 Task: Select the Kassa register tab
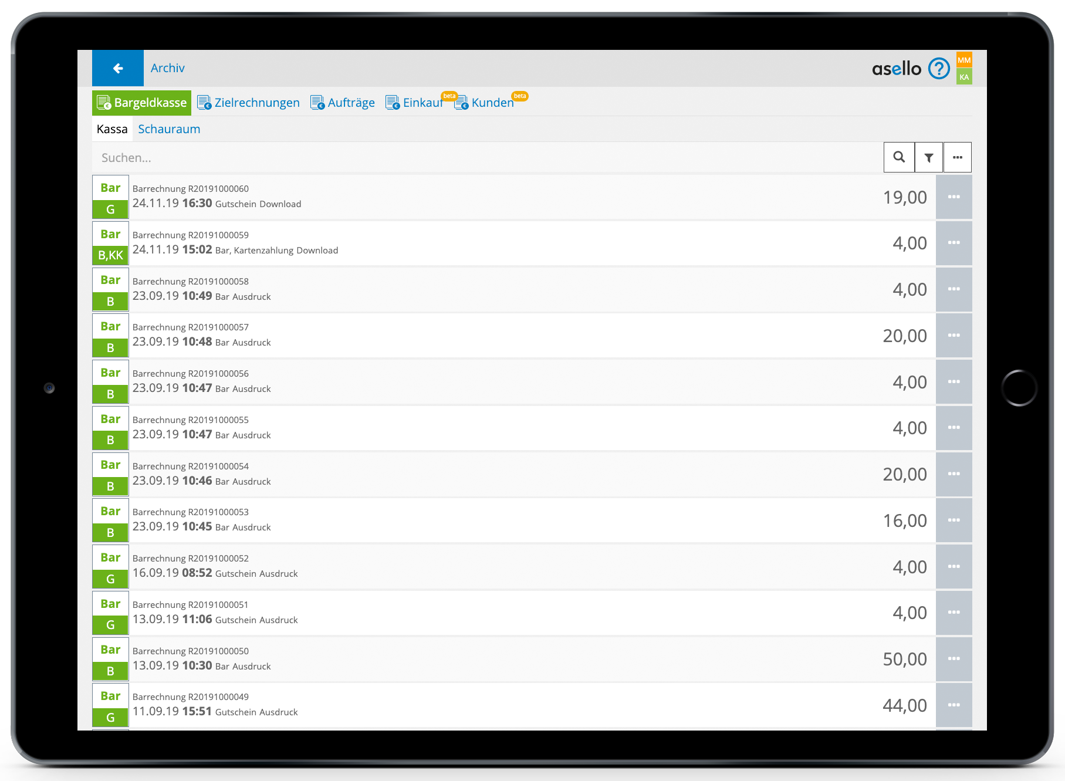[x=112, y=129]
